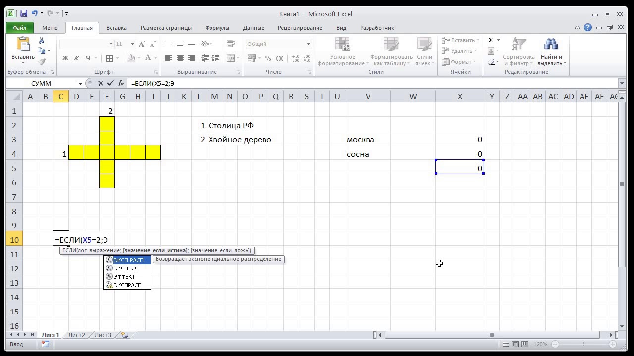Click zoom out minus button
634x356 pixels.
pos(555,344)
